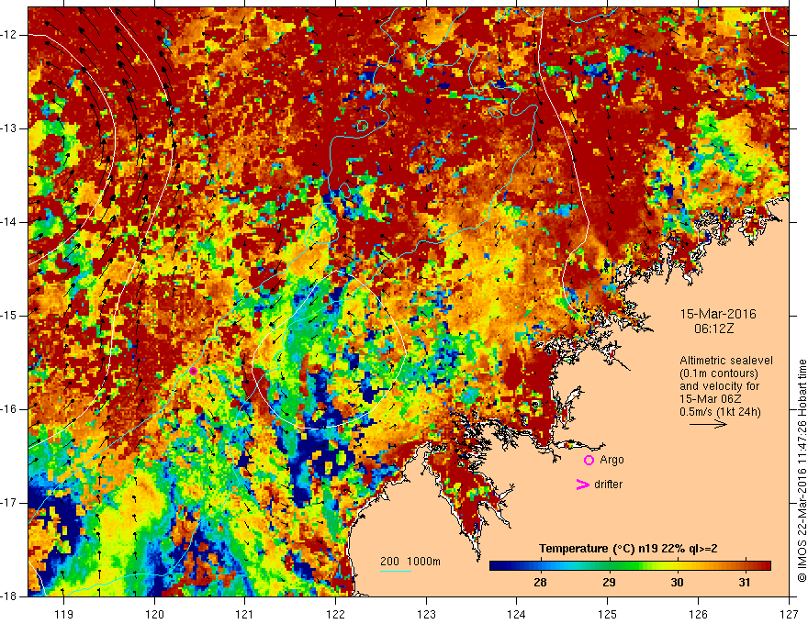Click the temperature color bar
The width and height of the screenshot is (808, 624).
click(x=630, y=566)
